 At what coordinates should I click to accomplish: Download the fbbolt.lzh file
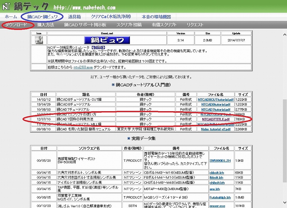pyautogui.click(x=216, y=178)
